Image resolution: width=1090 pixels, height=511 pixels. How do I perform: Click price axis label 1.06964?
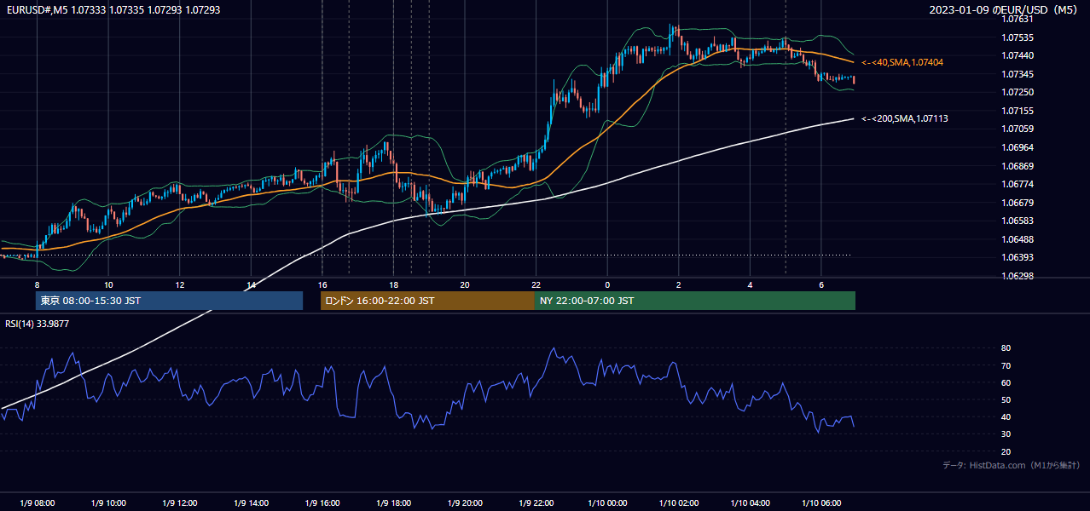point(1018,147)
